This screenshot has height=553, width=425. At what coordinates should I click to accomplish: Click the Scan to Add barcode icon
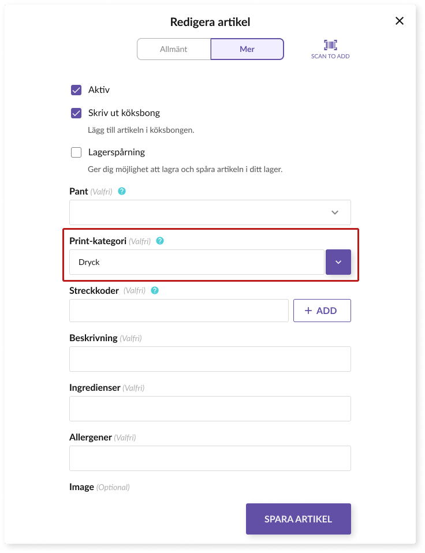[x=330, y=45]
